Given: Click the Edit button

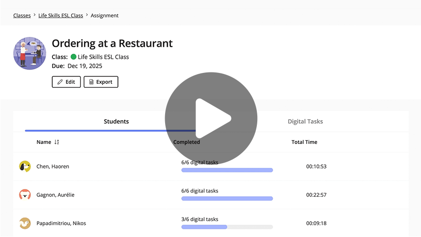Looking at the screenshot, I should pyautogui.click(x=66, y=82).
